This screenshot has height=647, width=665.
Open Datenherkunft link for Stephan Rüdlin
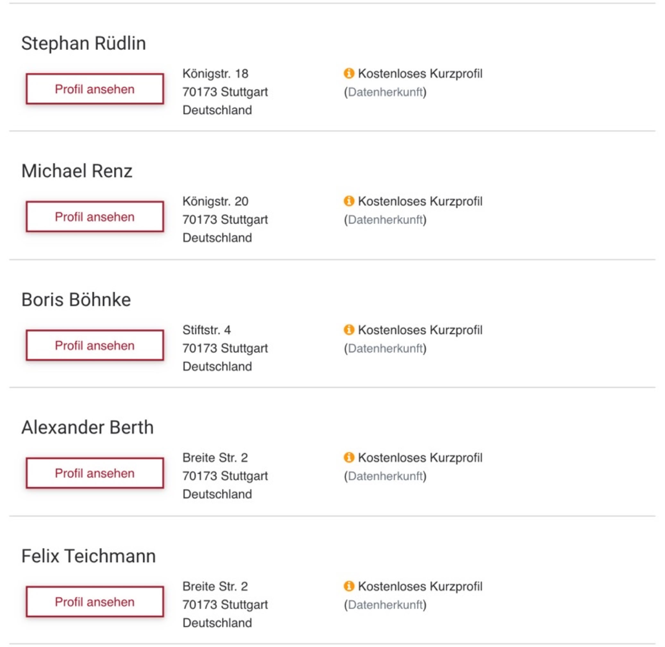[385, 92]
